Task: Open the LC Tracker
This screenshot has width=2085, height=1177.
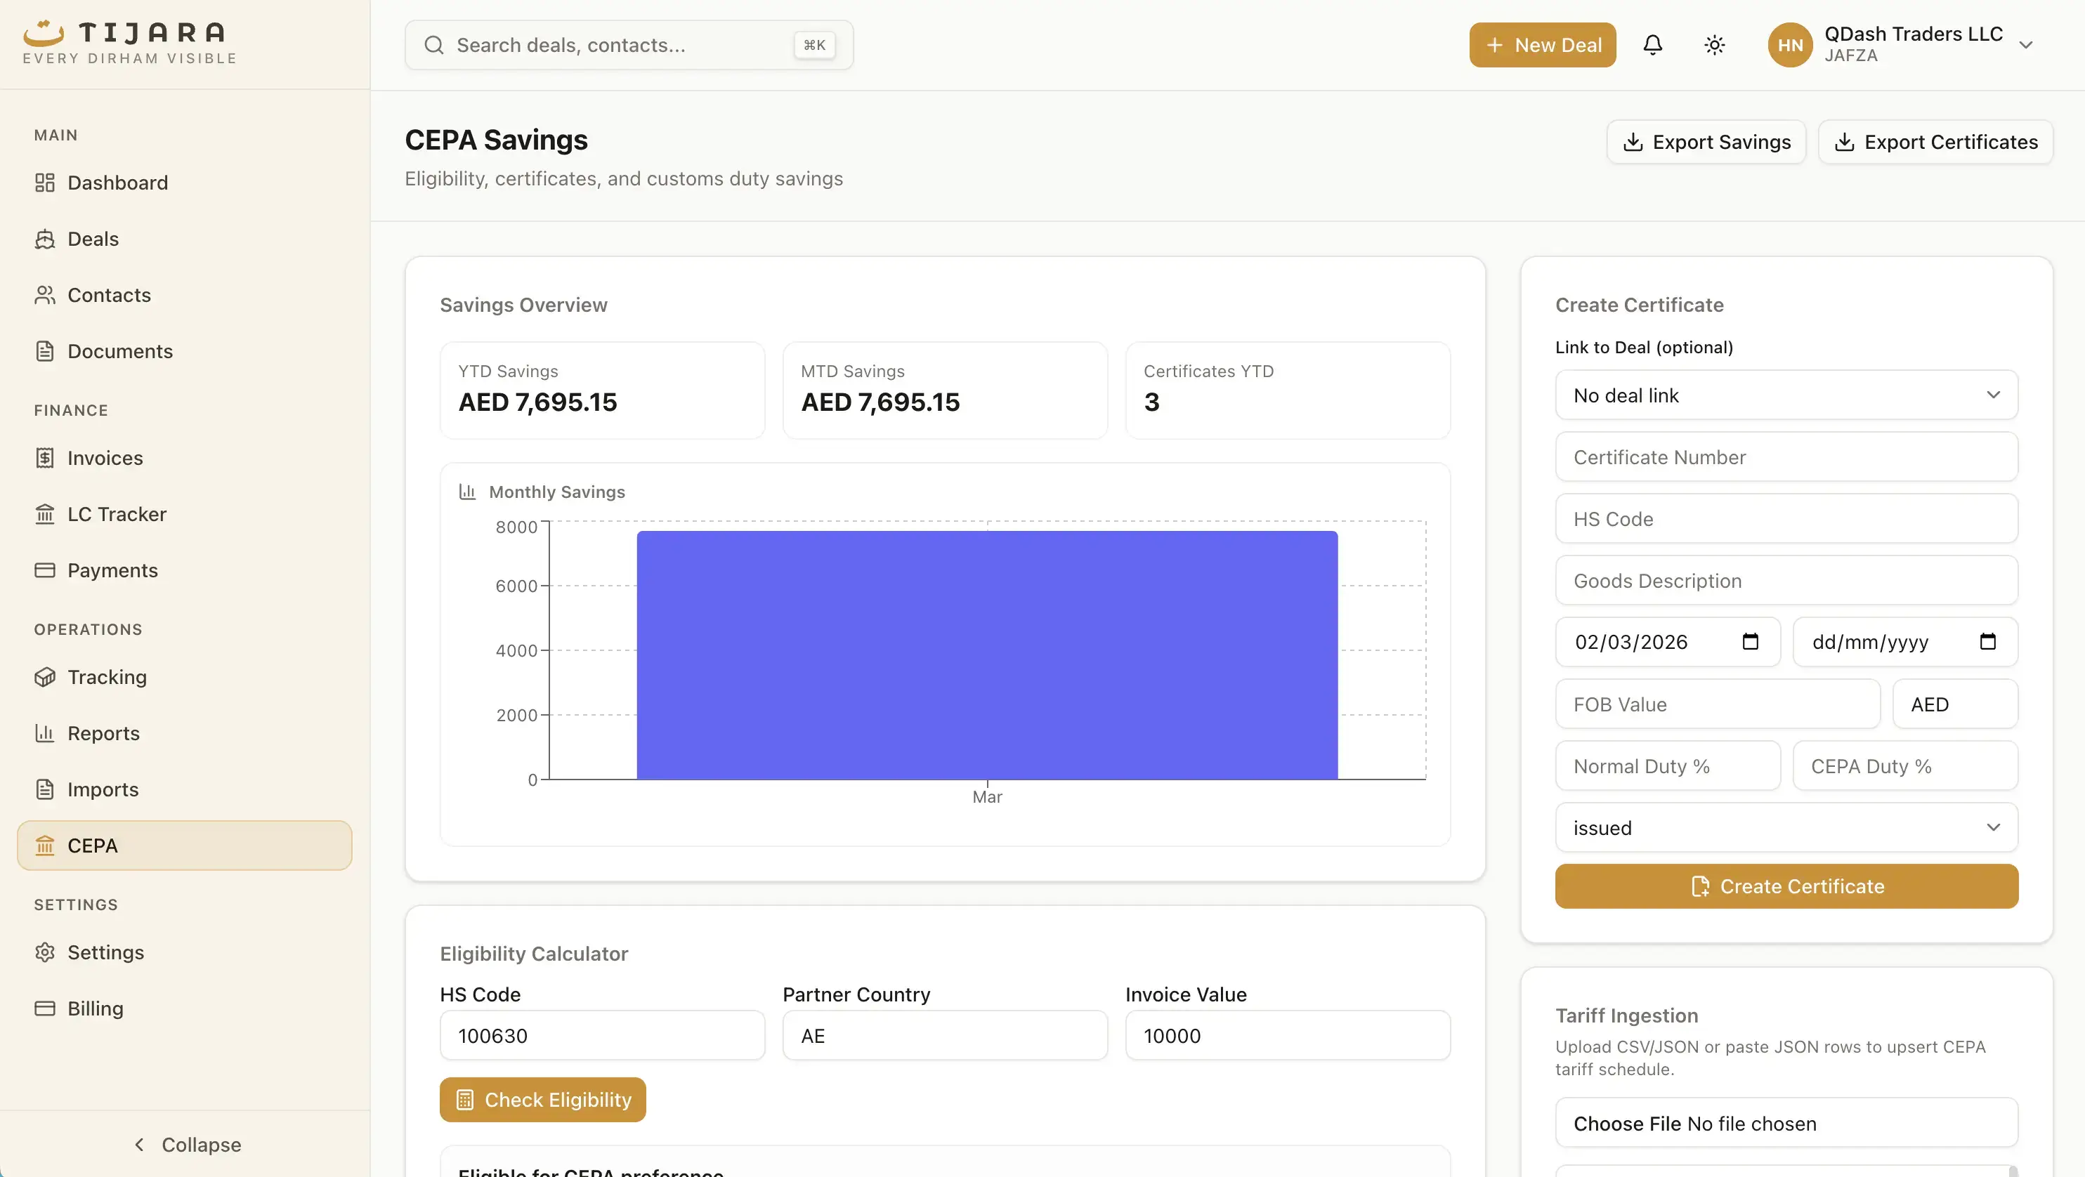Action: tap(117, 513)
